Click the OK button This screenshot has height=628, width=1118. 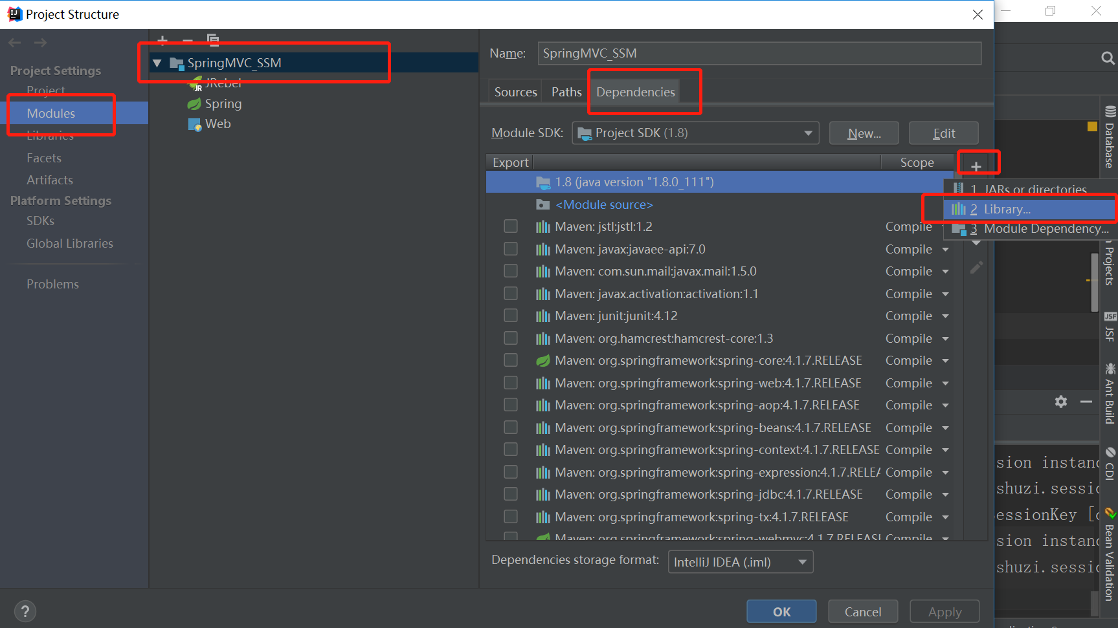pyautogui.click(x=781, y=612)
